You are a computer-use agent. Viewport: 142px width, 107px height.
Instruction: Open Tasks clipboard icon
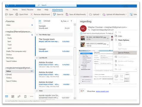[25, 96]
